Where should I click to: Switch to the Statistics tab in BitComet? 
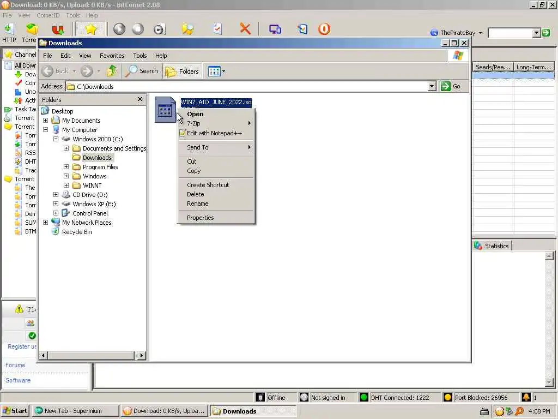(x=492, y=246)
